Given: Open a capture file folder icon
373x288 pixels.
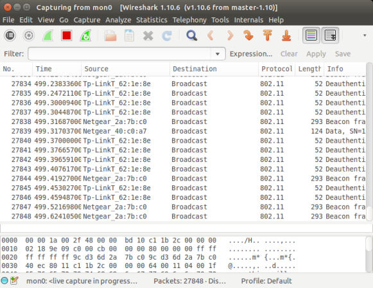Looking at the screenshot, I should coord(110,36).
